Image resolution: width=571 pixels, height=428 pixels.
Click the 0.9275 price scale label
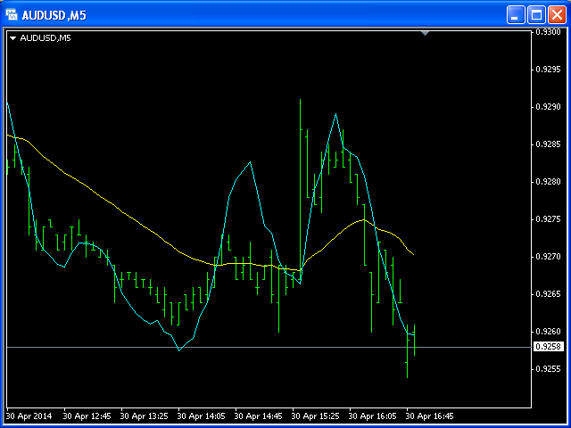click(550, 219)
